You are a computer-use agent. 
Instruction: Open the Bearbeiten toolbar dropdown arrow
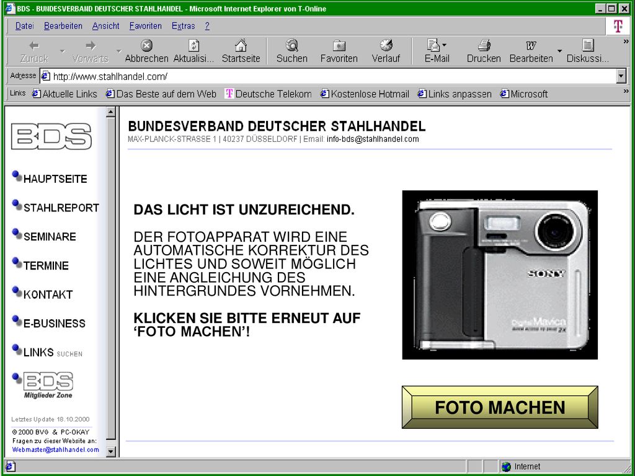pos(560,51)
